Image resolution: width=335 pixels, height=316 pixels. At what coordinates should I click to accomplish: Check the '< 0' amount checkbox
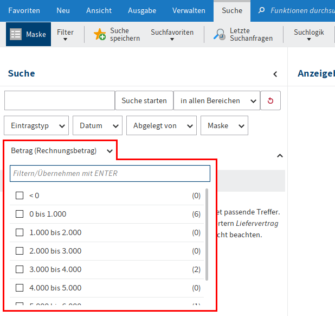click(20, 195)
